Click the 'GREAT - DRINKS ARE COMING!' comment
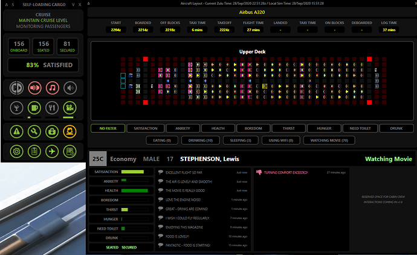 coord(187,209)
